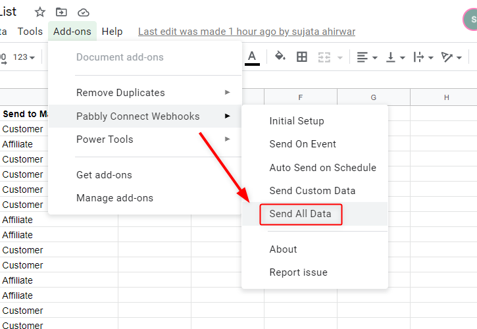This screenshot has height=329, width=477.
Task: Choose Initial Setup option
Action: pyautogui.click(x=315, y=121)
